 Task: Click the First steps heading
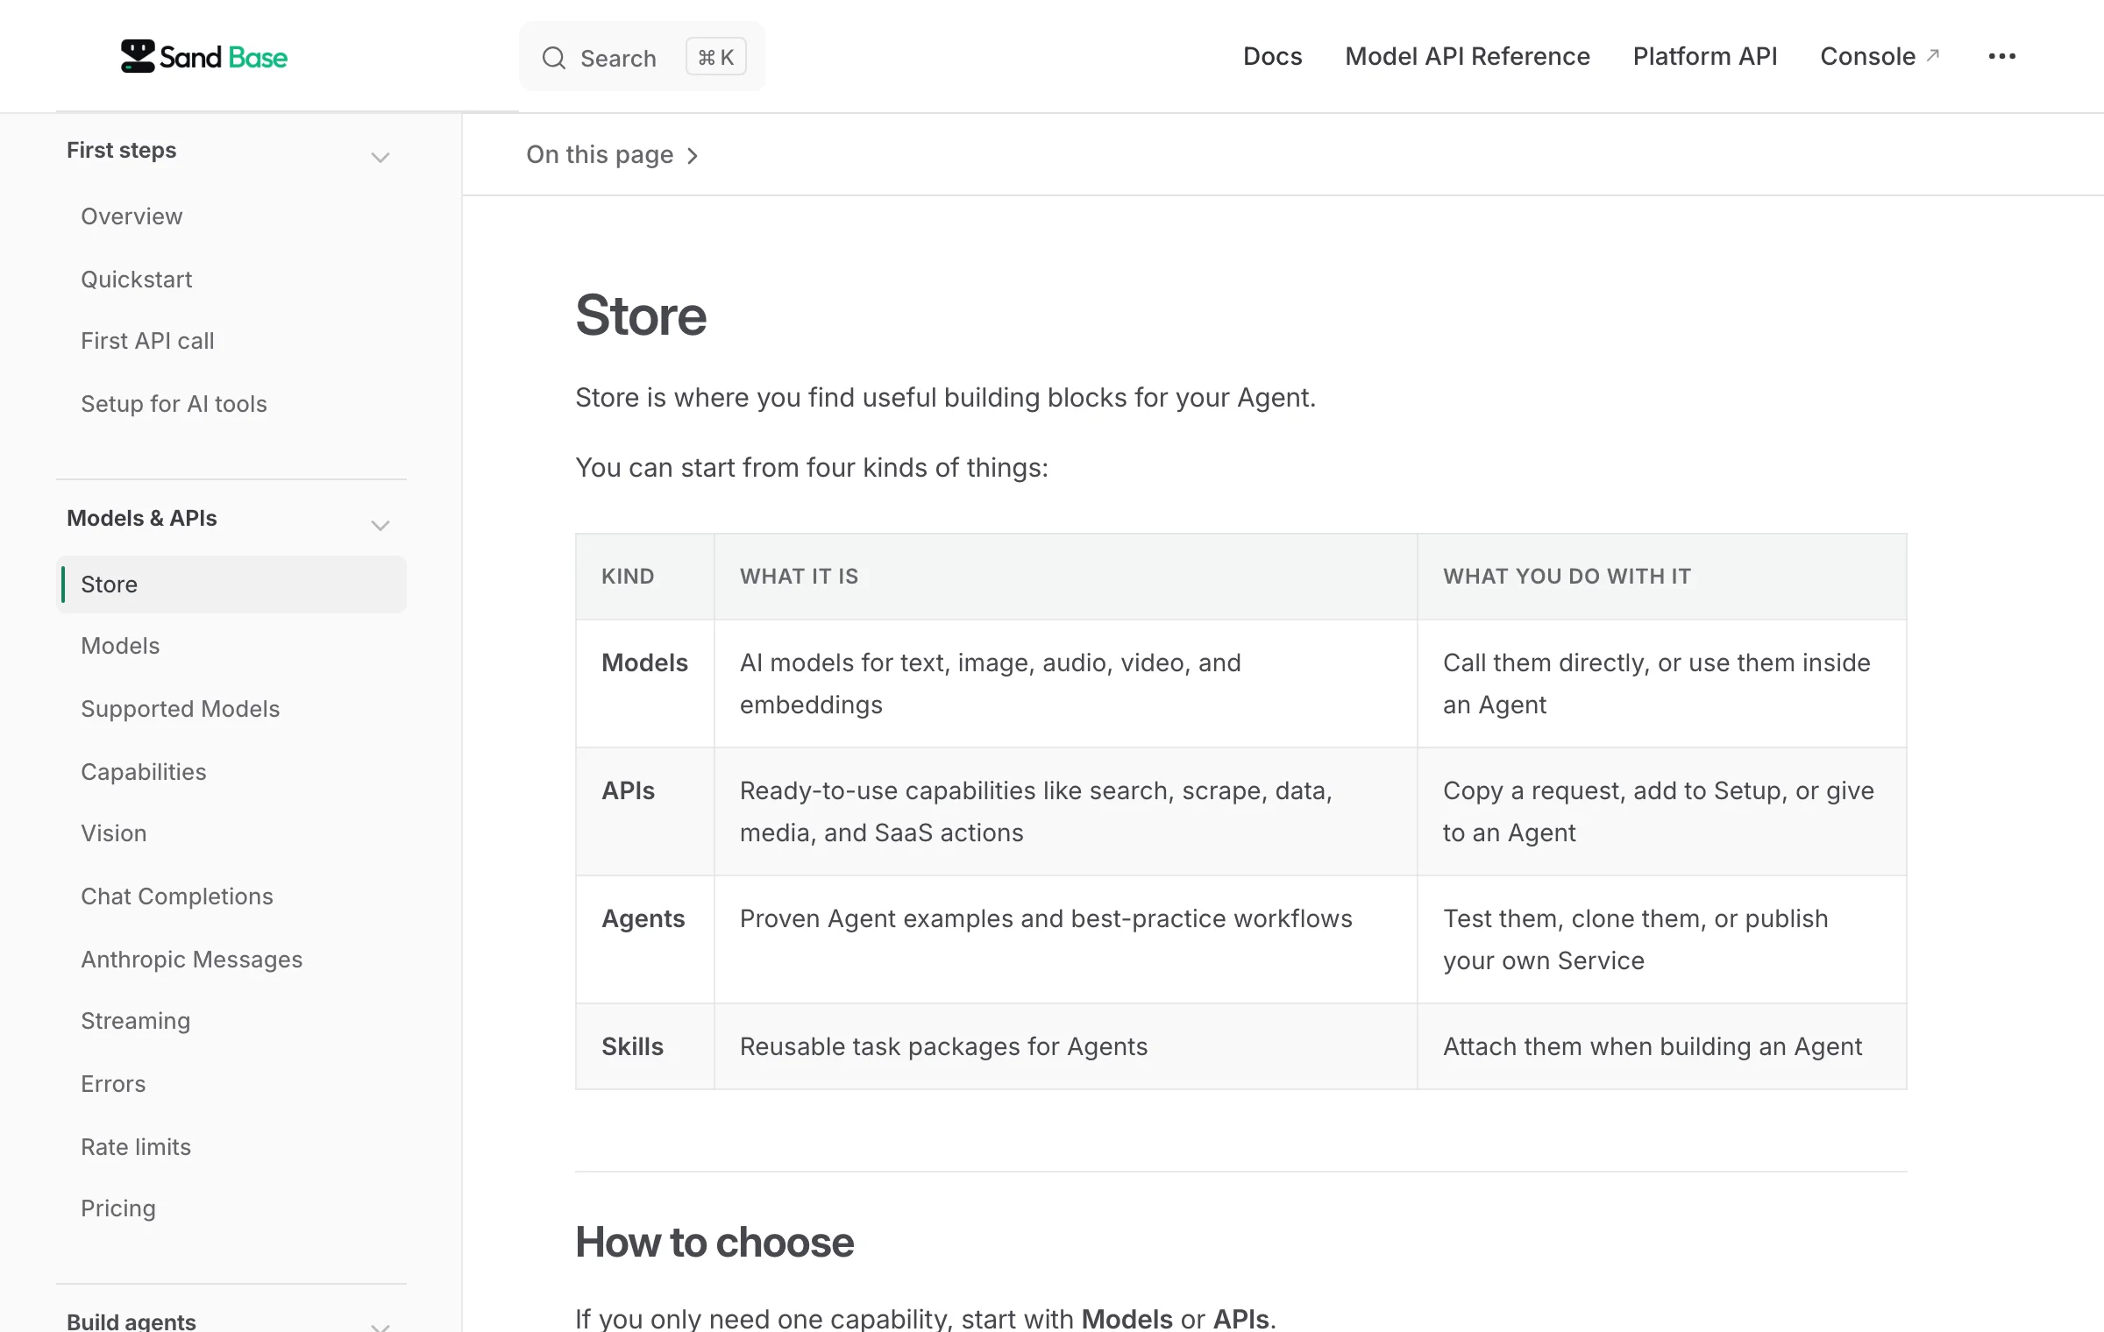pos(121,150)
